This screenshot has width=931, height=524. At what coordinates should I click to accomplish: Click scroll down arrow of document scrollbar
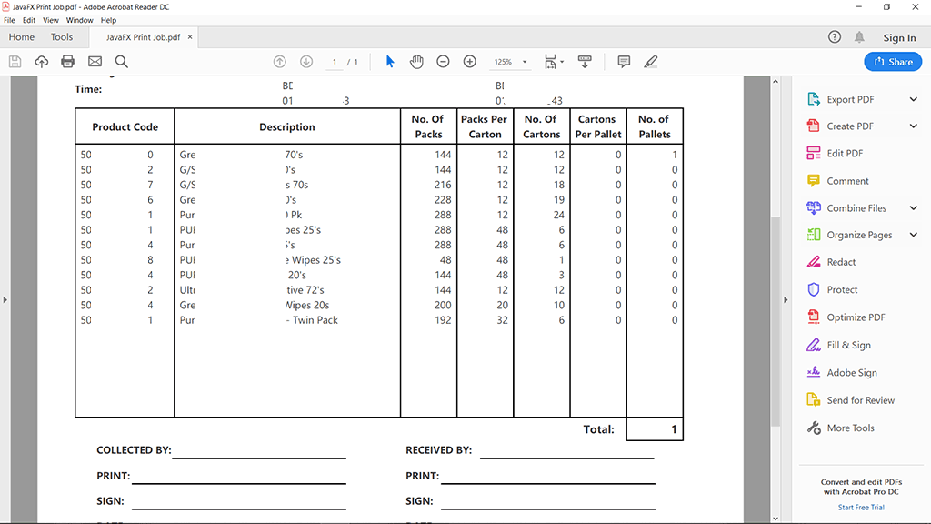(776, 519)
